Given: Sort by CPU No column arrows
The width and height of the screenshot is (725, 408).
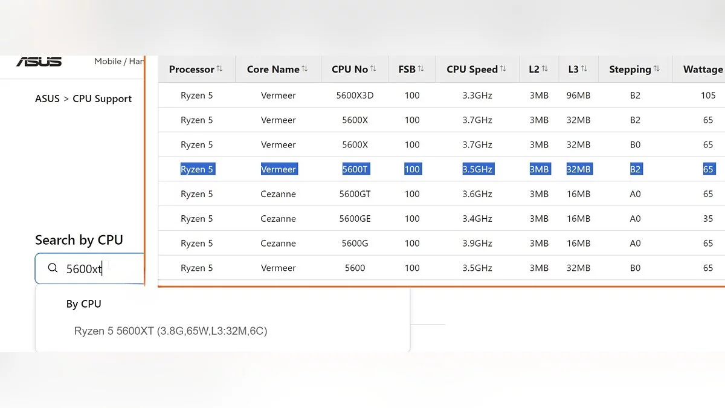Looking at the screenshot, I should pos(373,69).
